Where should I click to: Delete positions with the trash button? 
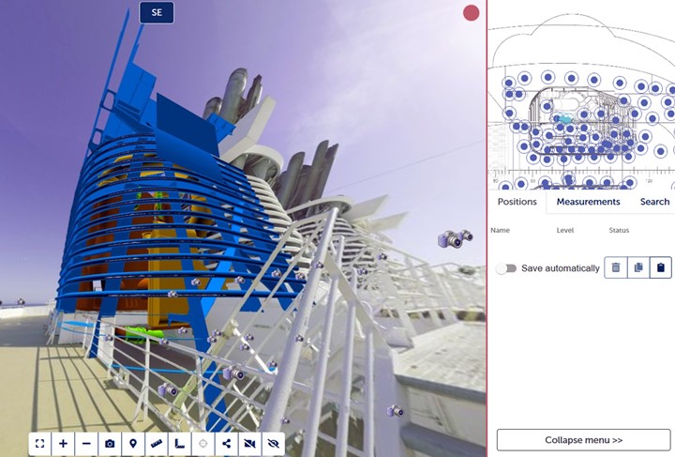click(x=616, y=267)
